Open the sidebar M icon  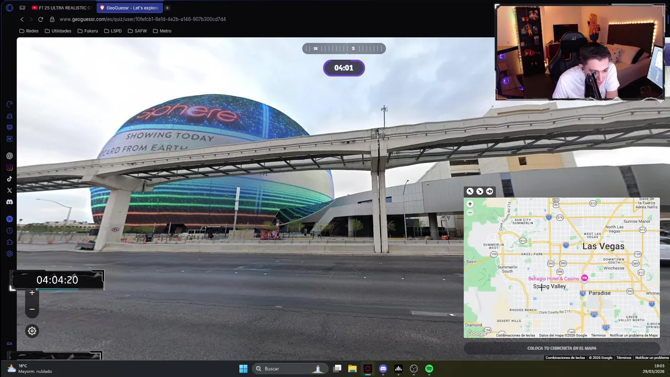coord(9,139)
